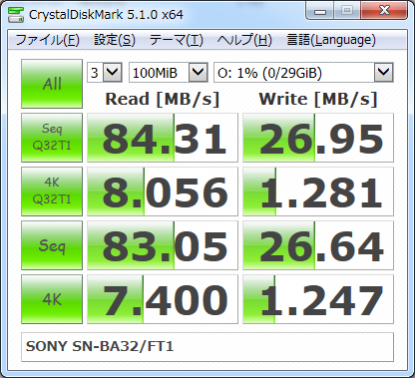Viewport: 415px width, 378px height.
Task: Click the 26.95 Seq Q32T1 write result
Action: point(318,138)
